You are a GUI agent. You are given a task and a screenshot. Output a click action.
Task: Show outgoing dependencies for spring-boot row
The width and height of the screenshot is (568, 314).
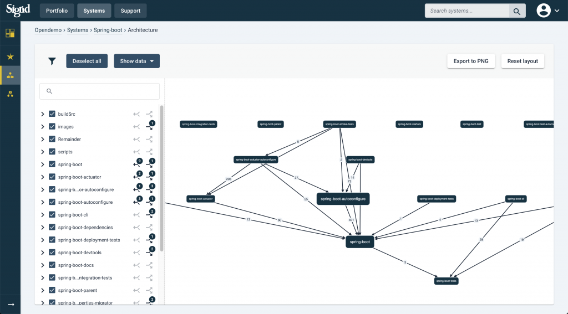150,163
